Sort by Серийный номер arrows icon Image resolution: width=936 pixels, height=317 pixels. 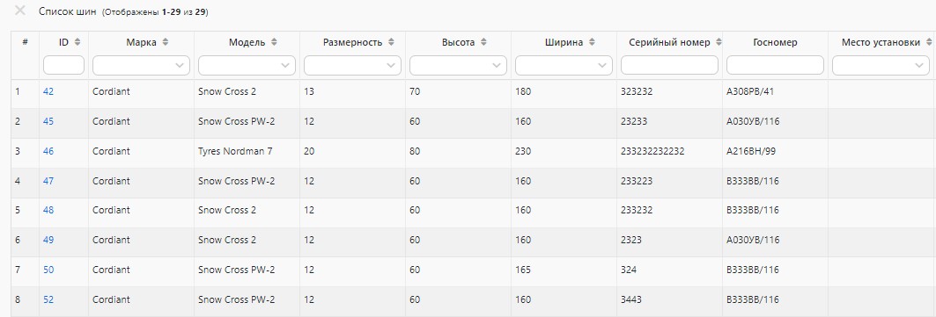pyautogui.click(x=719, y=42)
